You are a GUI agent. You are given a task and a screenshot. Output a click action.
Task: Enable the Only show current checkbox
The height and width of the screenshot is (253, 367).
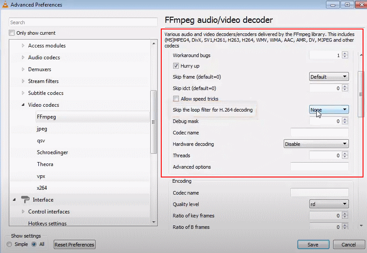coord(12,33)
